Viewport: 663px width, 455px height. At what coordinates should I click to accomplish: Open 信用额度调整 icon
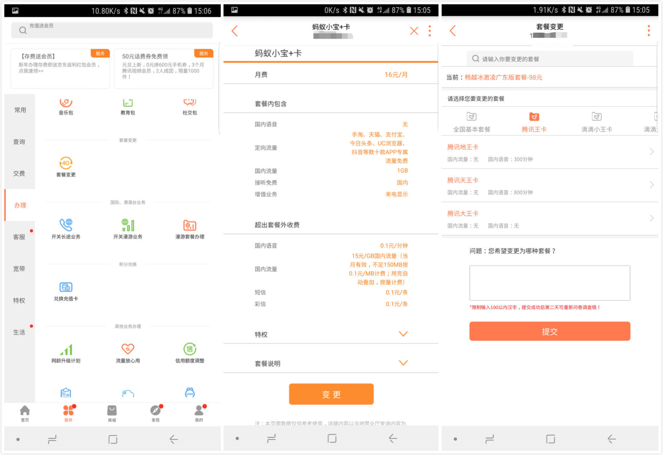click(190, 350)
